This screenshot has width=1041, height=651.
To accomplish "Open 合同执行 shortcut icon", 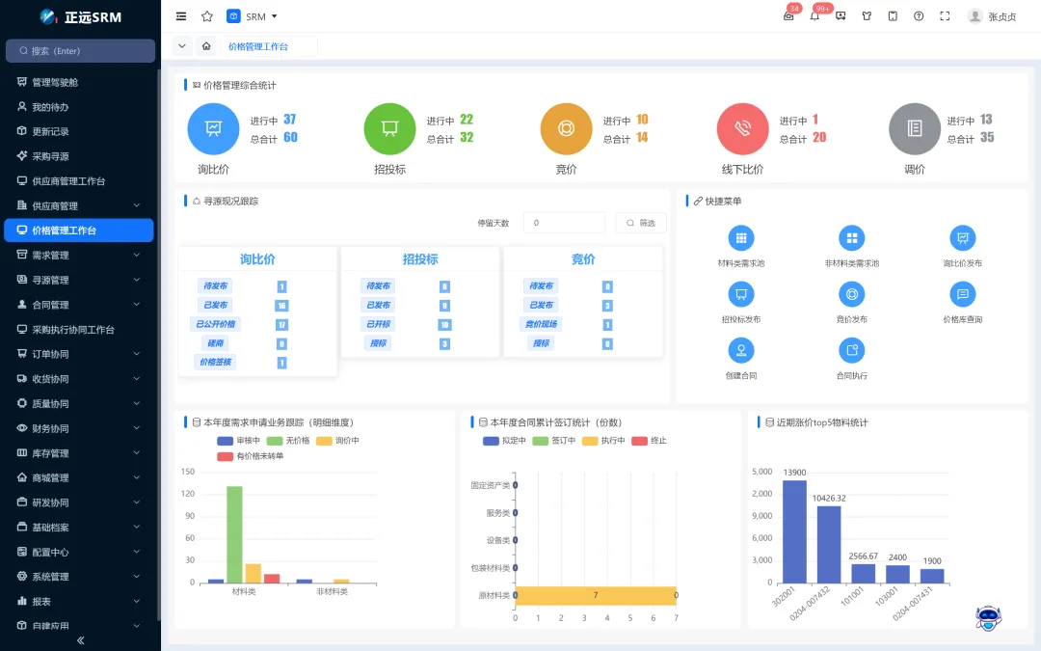I will pos(852,350).
